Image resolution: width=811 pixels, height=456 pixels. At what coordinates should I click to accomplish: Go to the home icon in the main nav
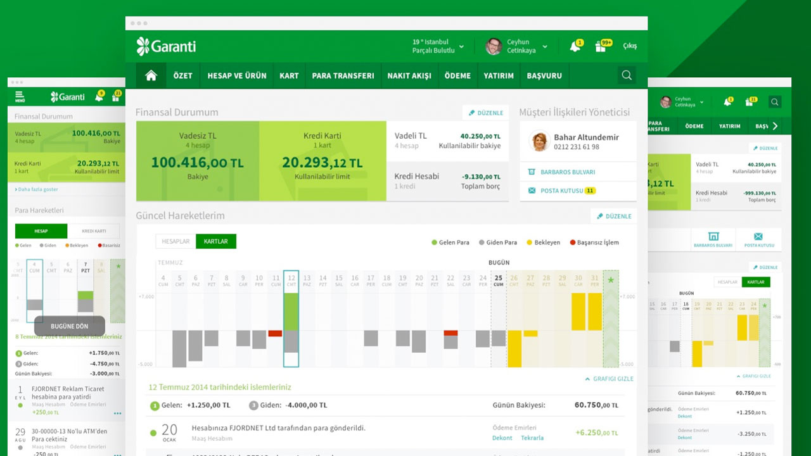[151, 75]
